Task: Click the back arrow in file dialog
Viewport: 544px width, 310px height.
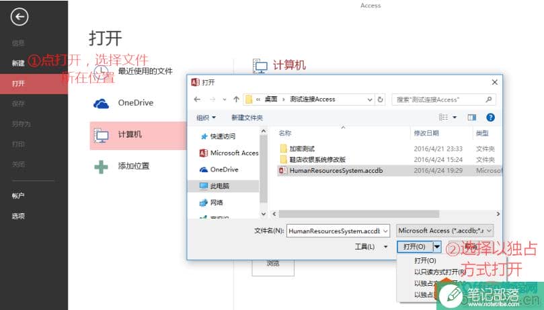Action: click(x=198, y=100)
